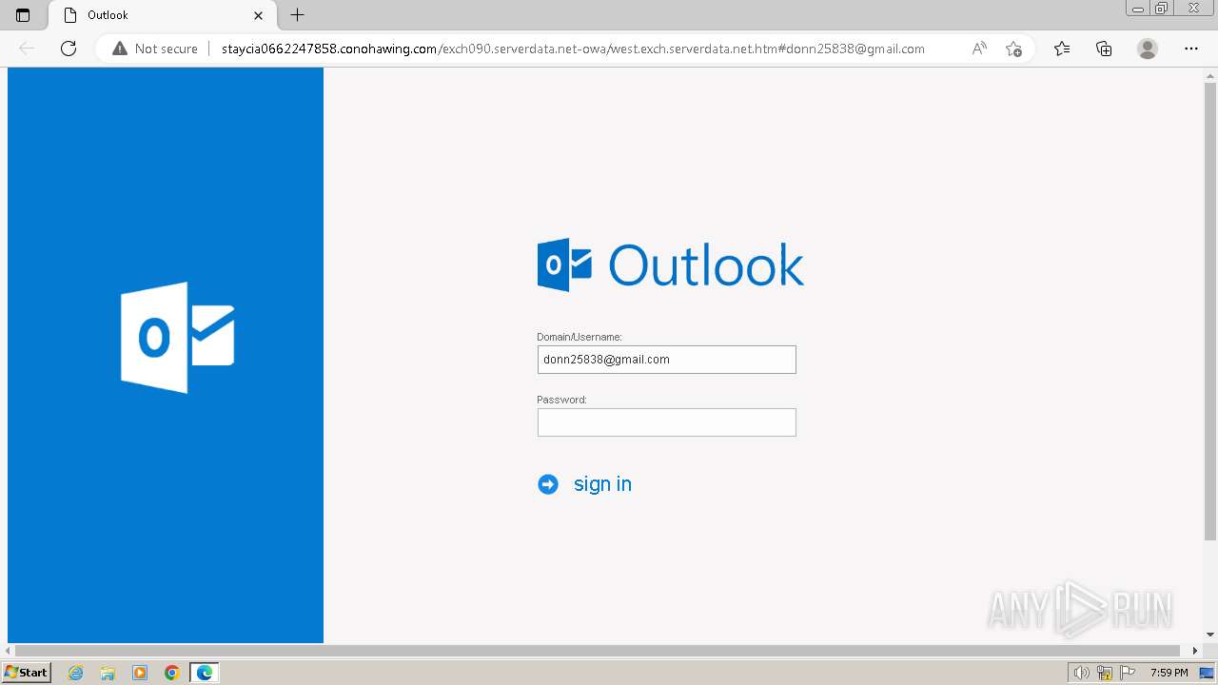Open Read aloud icon in address bar
Viewport: 1218px width, 685px height.
[979, 49]
